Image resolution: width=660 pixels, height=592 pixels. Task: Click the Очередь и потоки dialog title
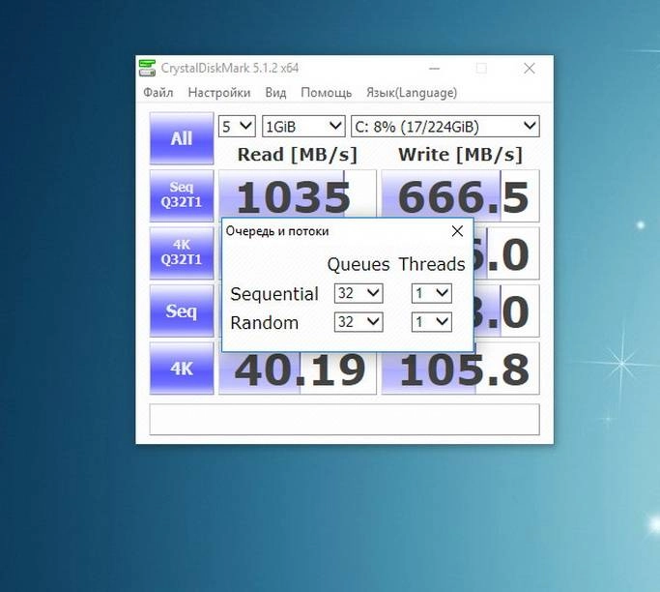[x=277, y=231]
